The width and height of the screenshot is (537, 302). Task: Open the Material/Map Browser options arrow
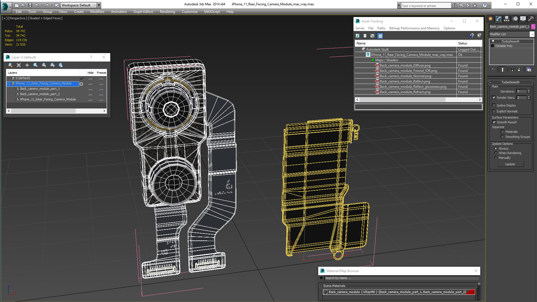pos(321,278)
